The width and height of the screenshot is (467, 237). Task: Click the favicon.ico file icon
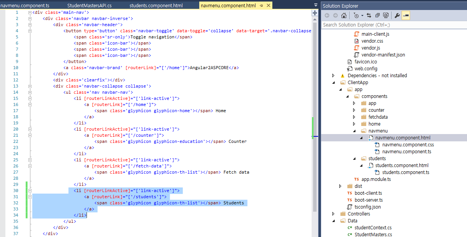349,62
